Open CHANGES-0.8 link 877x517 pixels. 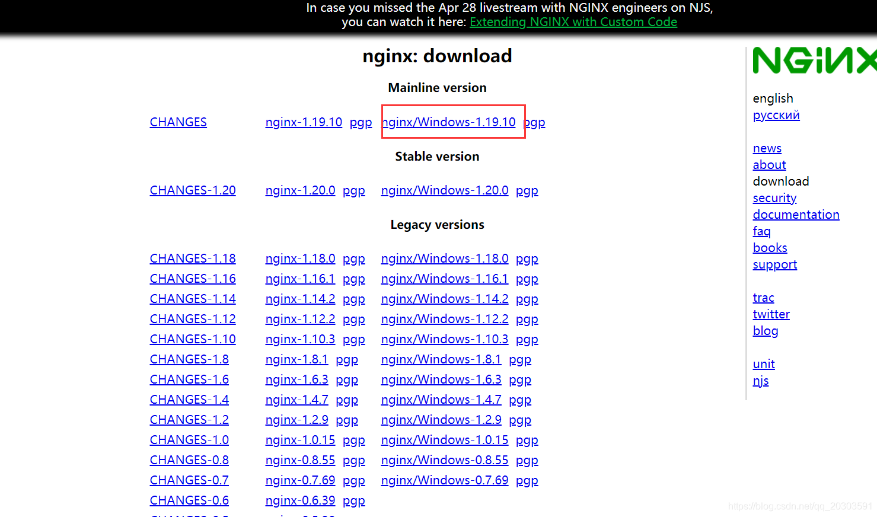click(189, 460)
